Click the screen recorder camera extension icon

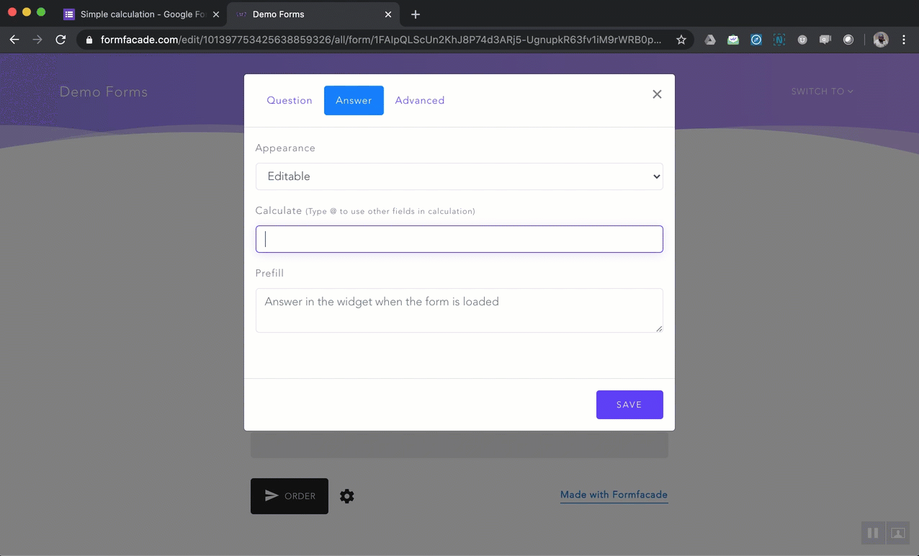click(x=825, y=40)
